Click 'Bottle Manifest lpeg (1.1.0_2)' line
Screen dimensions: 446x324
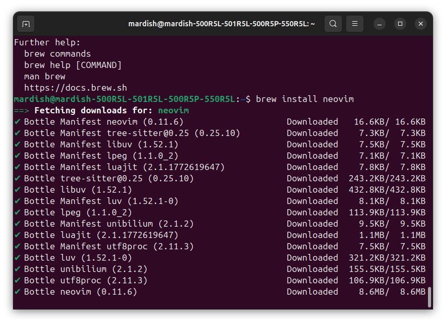tap(101, 156)
